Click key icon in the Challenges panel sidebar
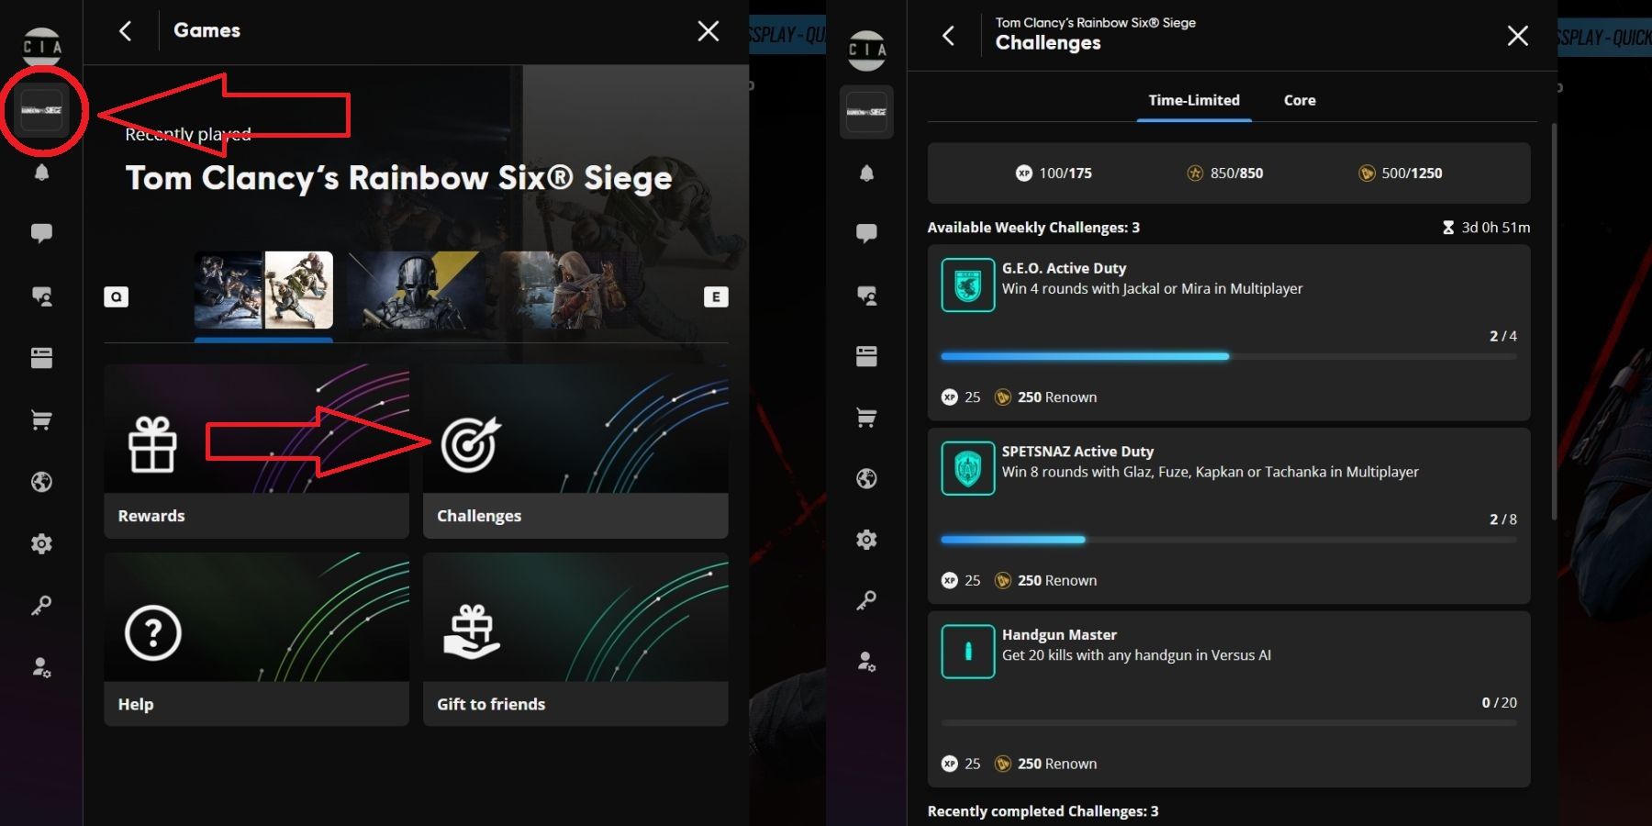The image size is (1652, 826). tap(866, 600)
